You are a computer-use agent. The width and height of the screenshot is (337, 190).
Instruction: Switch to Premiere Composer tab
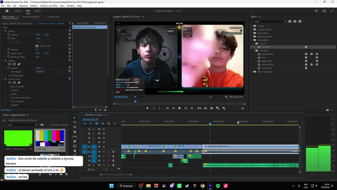pos(31,17)
